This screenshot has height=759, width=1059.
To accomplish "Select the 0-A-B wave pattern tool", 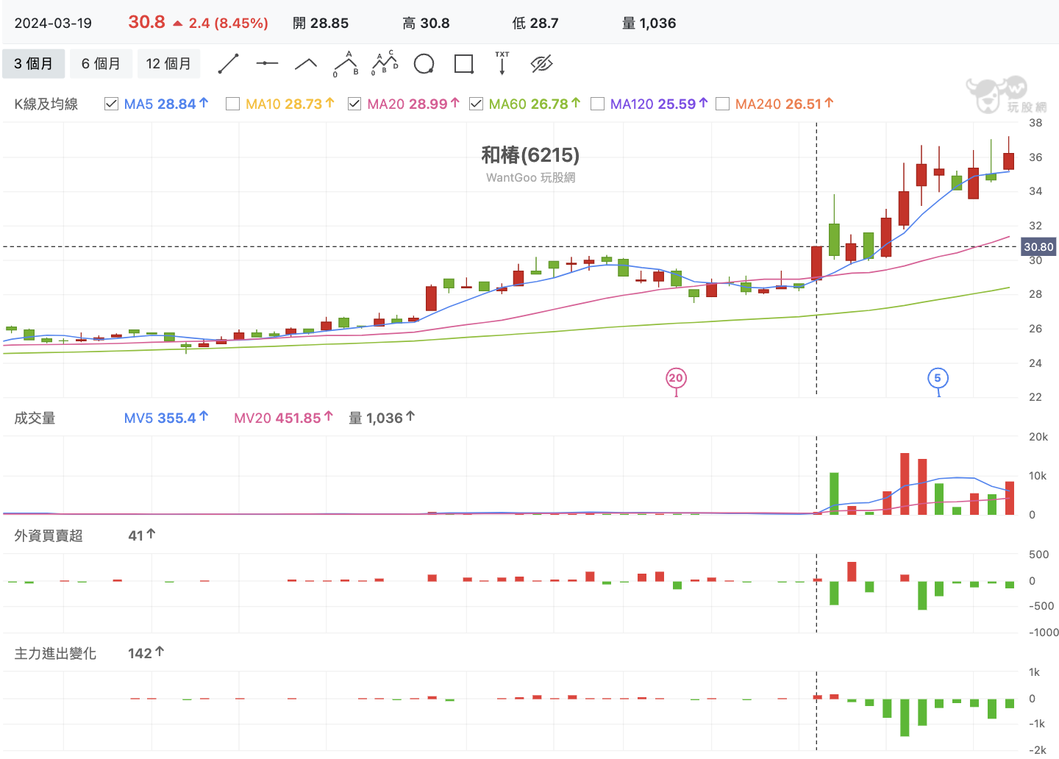I will (346, 64).
